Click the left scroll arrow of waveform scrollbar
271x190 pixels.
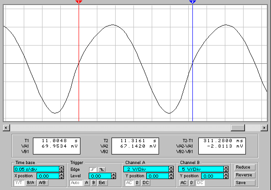pyautogui.click(x=6, y=128)
